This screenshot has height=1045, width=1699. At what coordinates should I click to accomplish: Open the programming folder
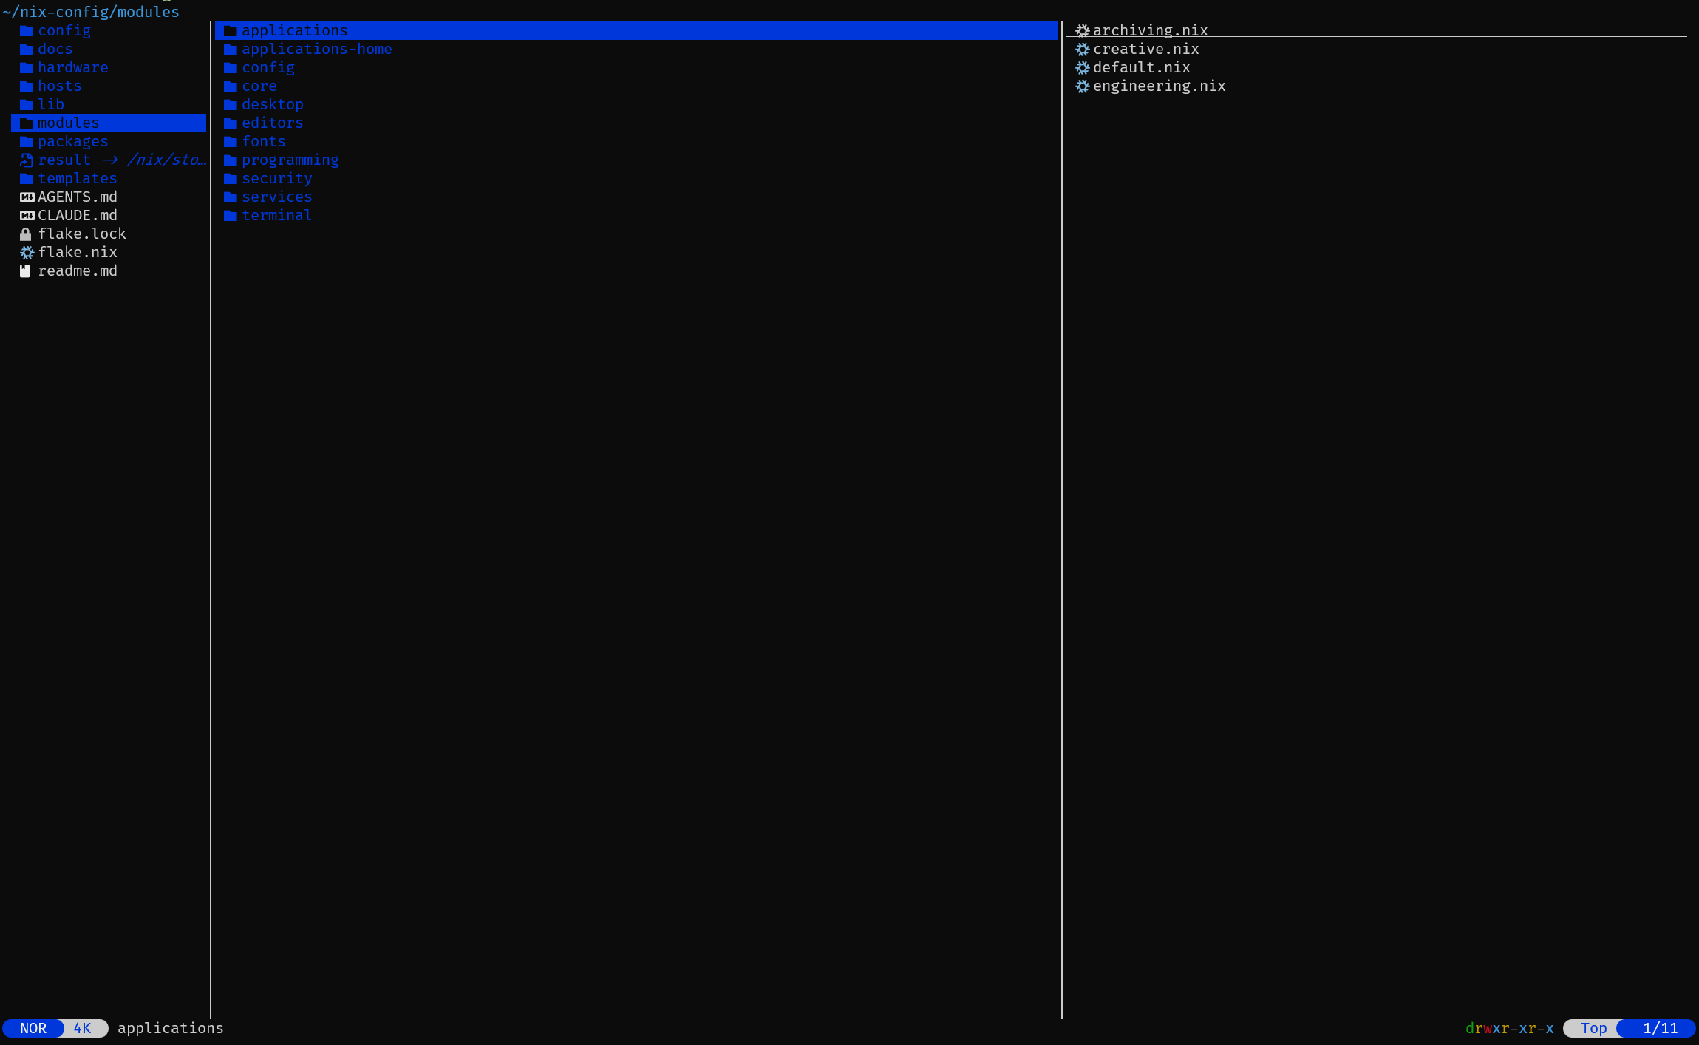(x=290, y=160)
